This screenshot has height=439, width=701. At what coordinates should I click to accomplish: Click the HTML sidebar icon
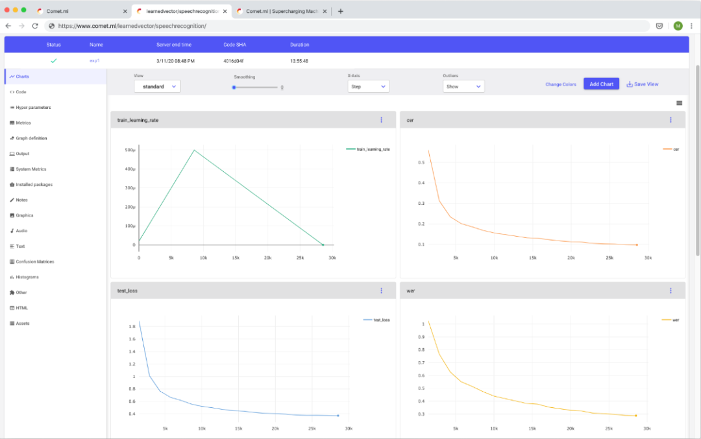pyautogui.click(x=12, y=308)
